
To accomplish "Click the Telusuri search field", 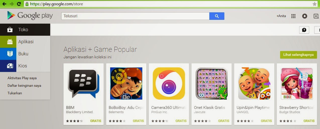I will (135, 16).
